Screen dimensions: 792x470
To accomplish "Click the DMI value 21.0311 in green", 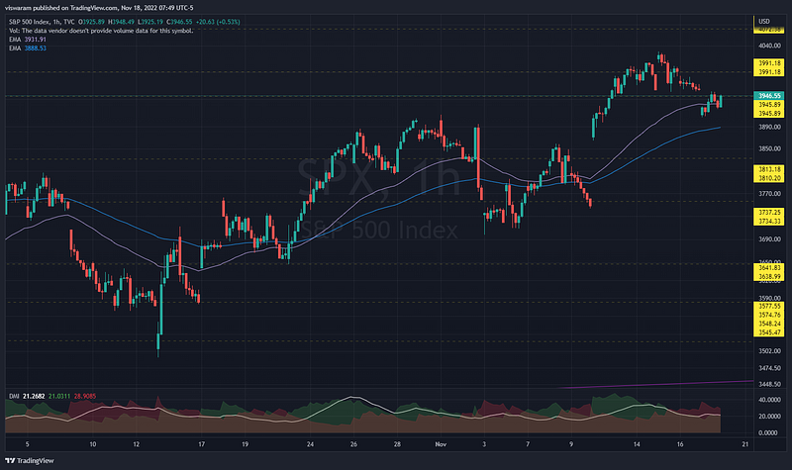I will click(59, 397).
